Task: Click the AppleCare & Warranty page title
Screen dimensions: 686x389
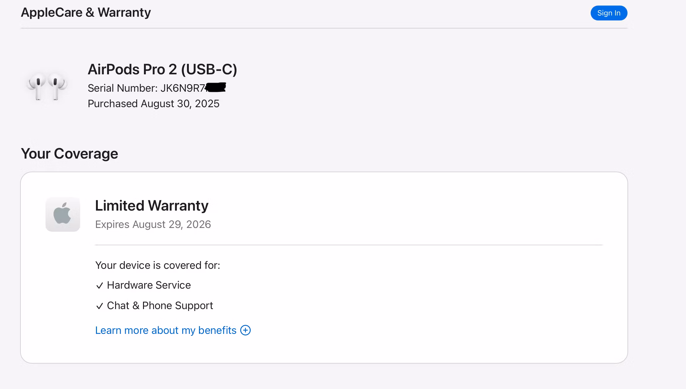Action: coord(86,13)
